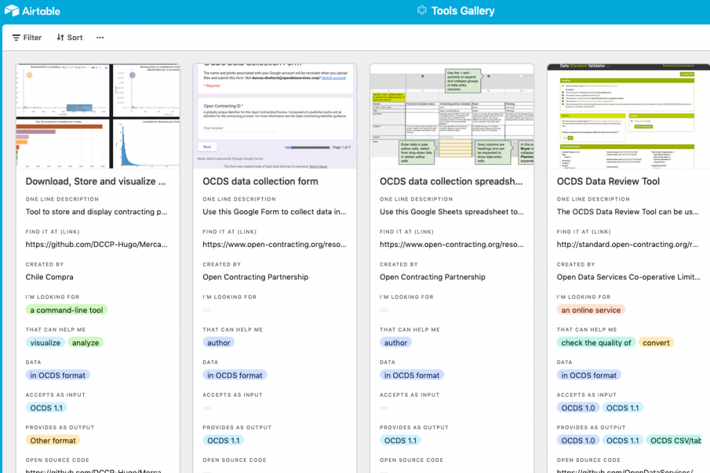Click 'Open Data Services Co-operative Limit...' text

(628, 277)
